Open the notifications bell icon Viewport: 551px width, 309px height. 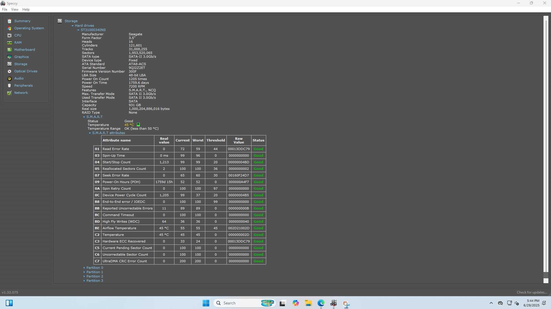[x=544, y=303]
